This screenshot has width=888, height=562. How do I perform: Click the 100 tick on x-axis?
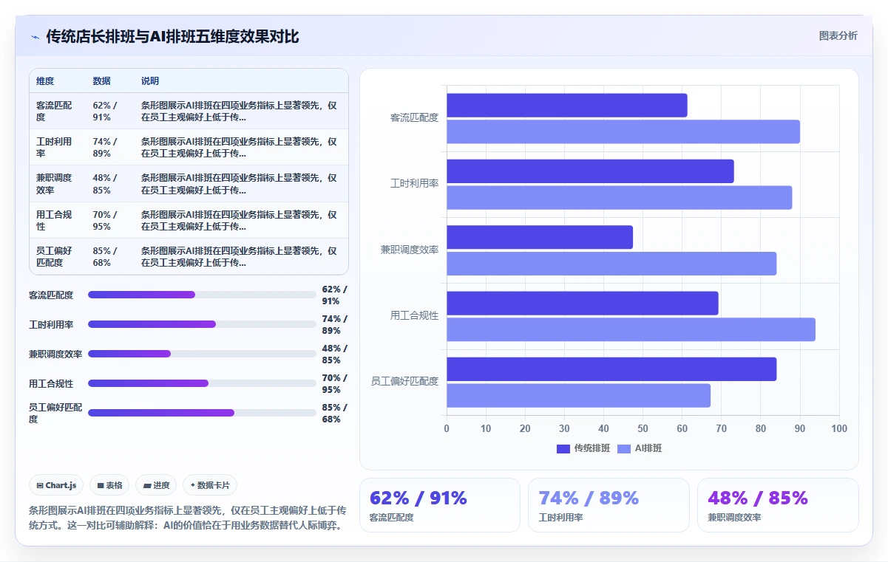point(839,428)
